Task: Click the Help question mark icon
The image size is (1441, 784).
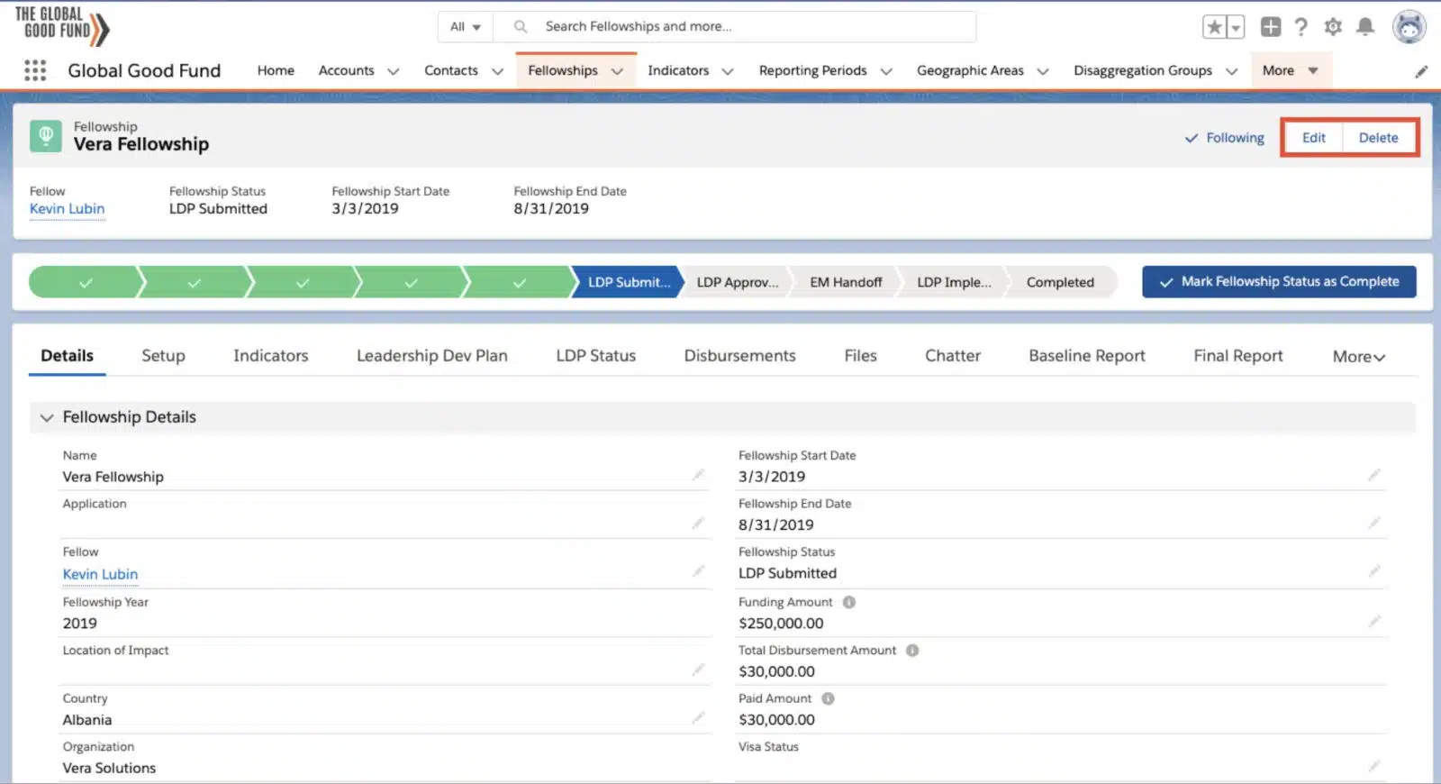Action: (1301, 27)
